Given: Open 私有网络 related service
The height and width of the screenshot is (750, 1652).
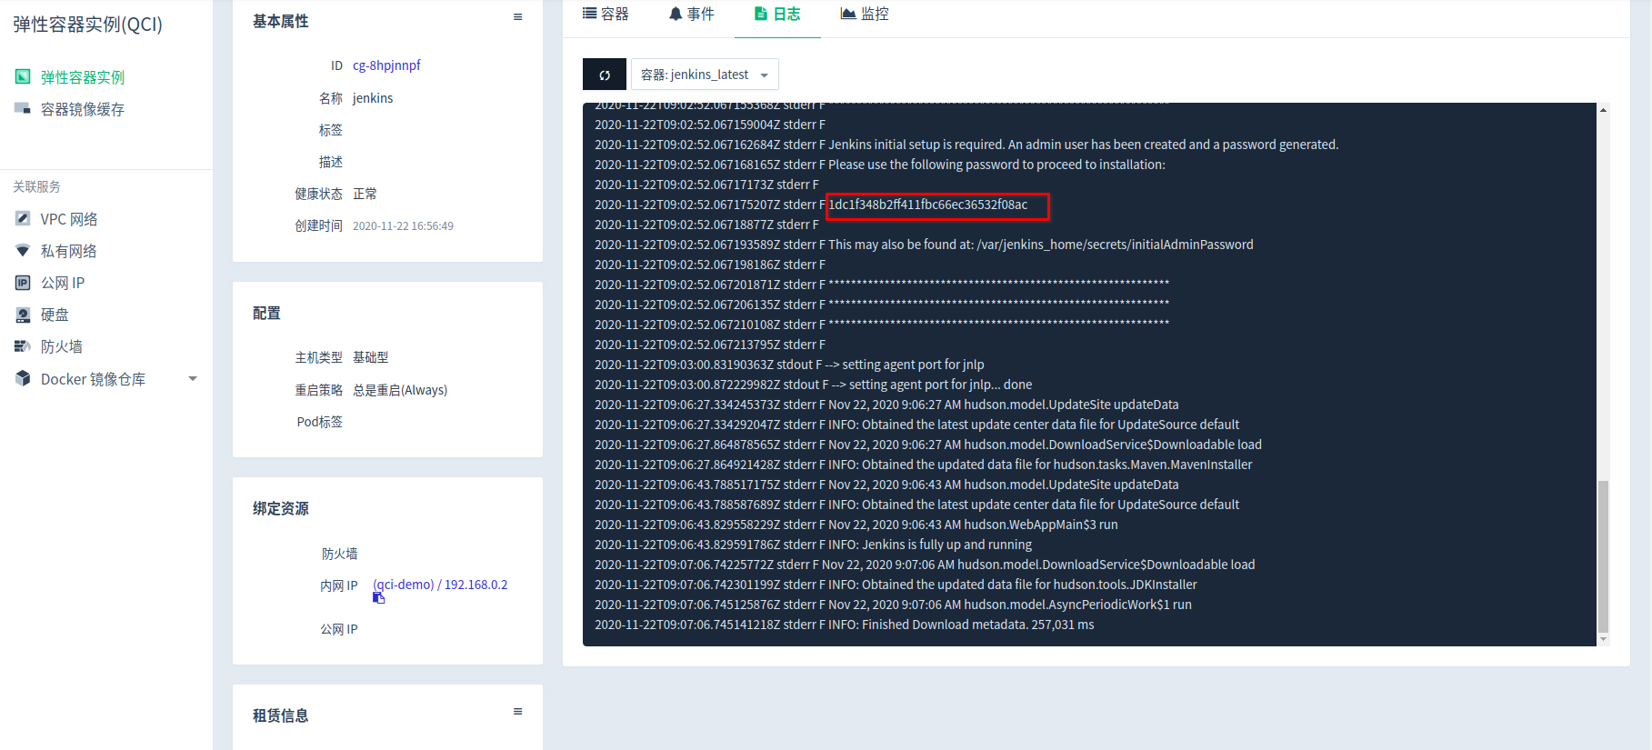Looking at the screenshot, I should click(69, 251).
